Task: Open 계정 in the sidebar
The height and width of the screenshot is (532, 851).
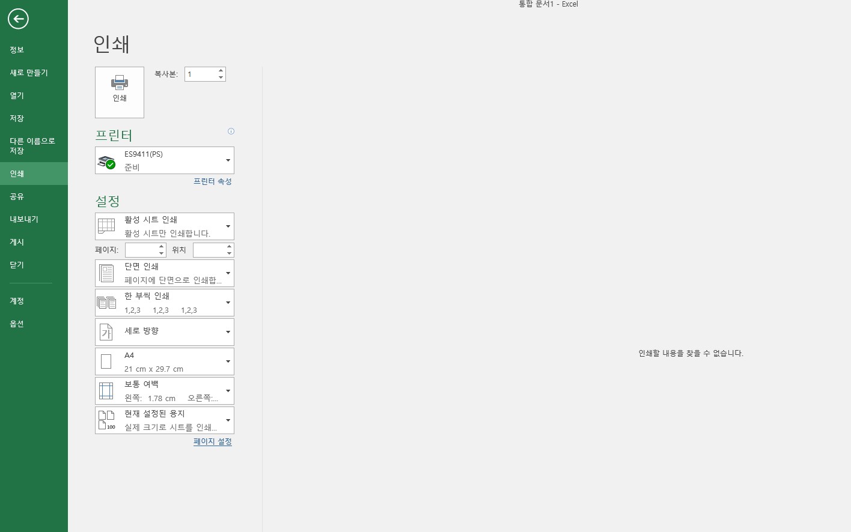Action: [34, 301]
